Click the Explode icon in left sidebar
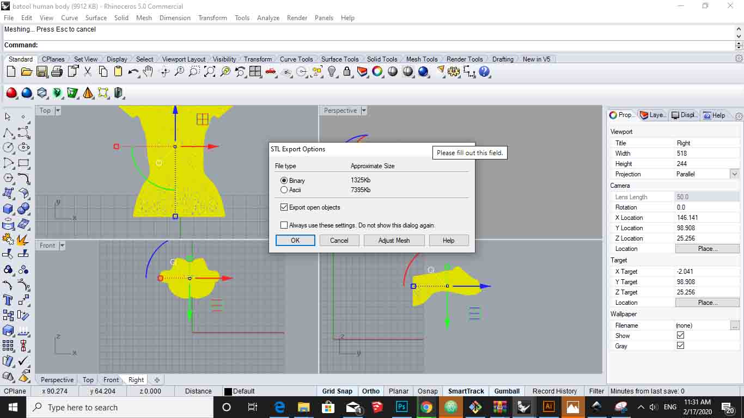The width and height of the screenshot is (744, 418). pyautogui.click(x=23, y=238)
